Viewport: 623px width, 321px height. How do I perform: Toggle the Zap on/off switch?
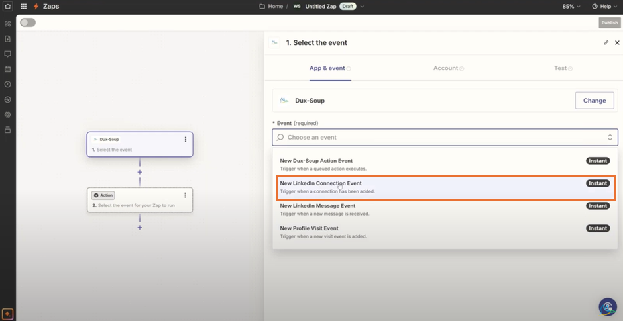28,23
